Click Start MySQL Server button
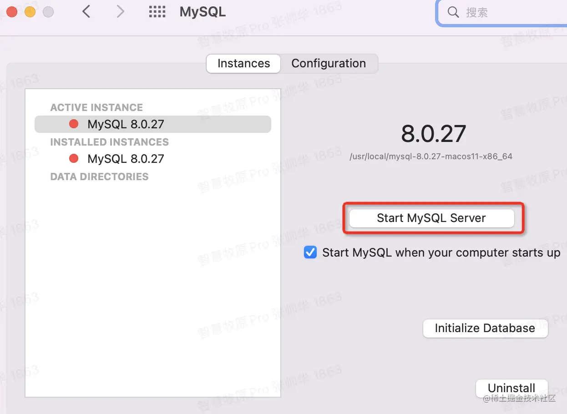This screenshot has height=414, width=567. point(431,218)
